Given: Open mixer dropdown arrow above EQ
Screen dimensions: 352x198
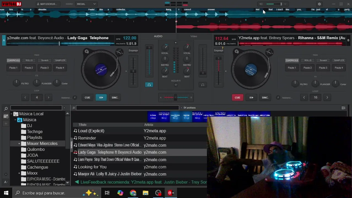Looking at the screenshot, I should (x=176, y=43).
